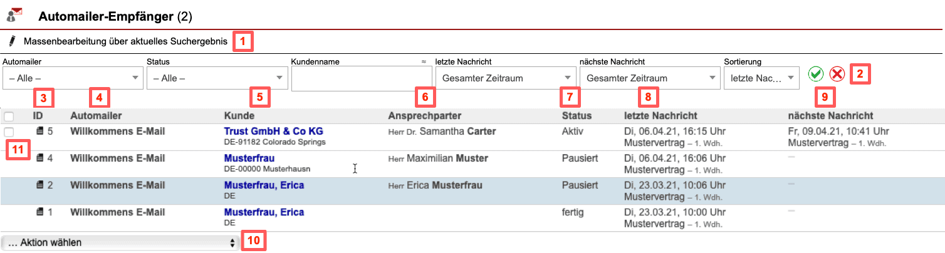945x253 pixels.
Task: Open the Musterfrau customer link in row 4
Action: 249,158
